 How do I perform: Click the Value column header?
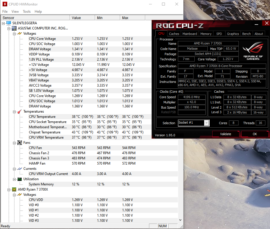tap(82, 18)
